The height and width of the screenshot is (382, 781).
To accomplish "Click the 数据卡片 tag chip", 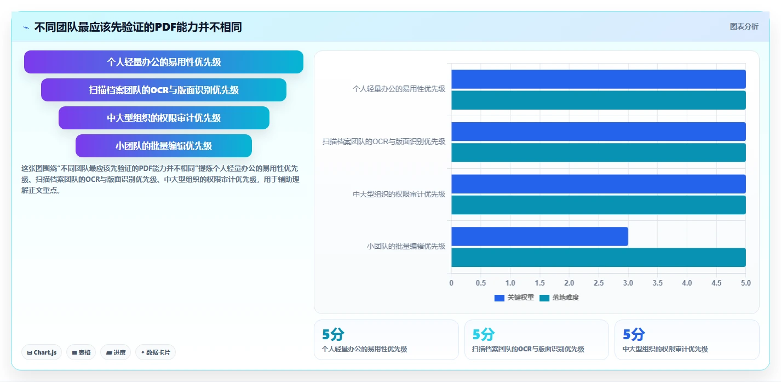I will (x=156, y=352).
